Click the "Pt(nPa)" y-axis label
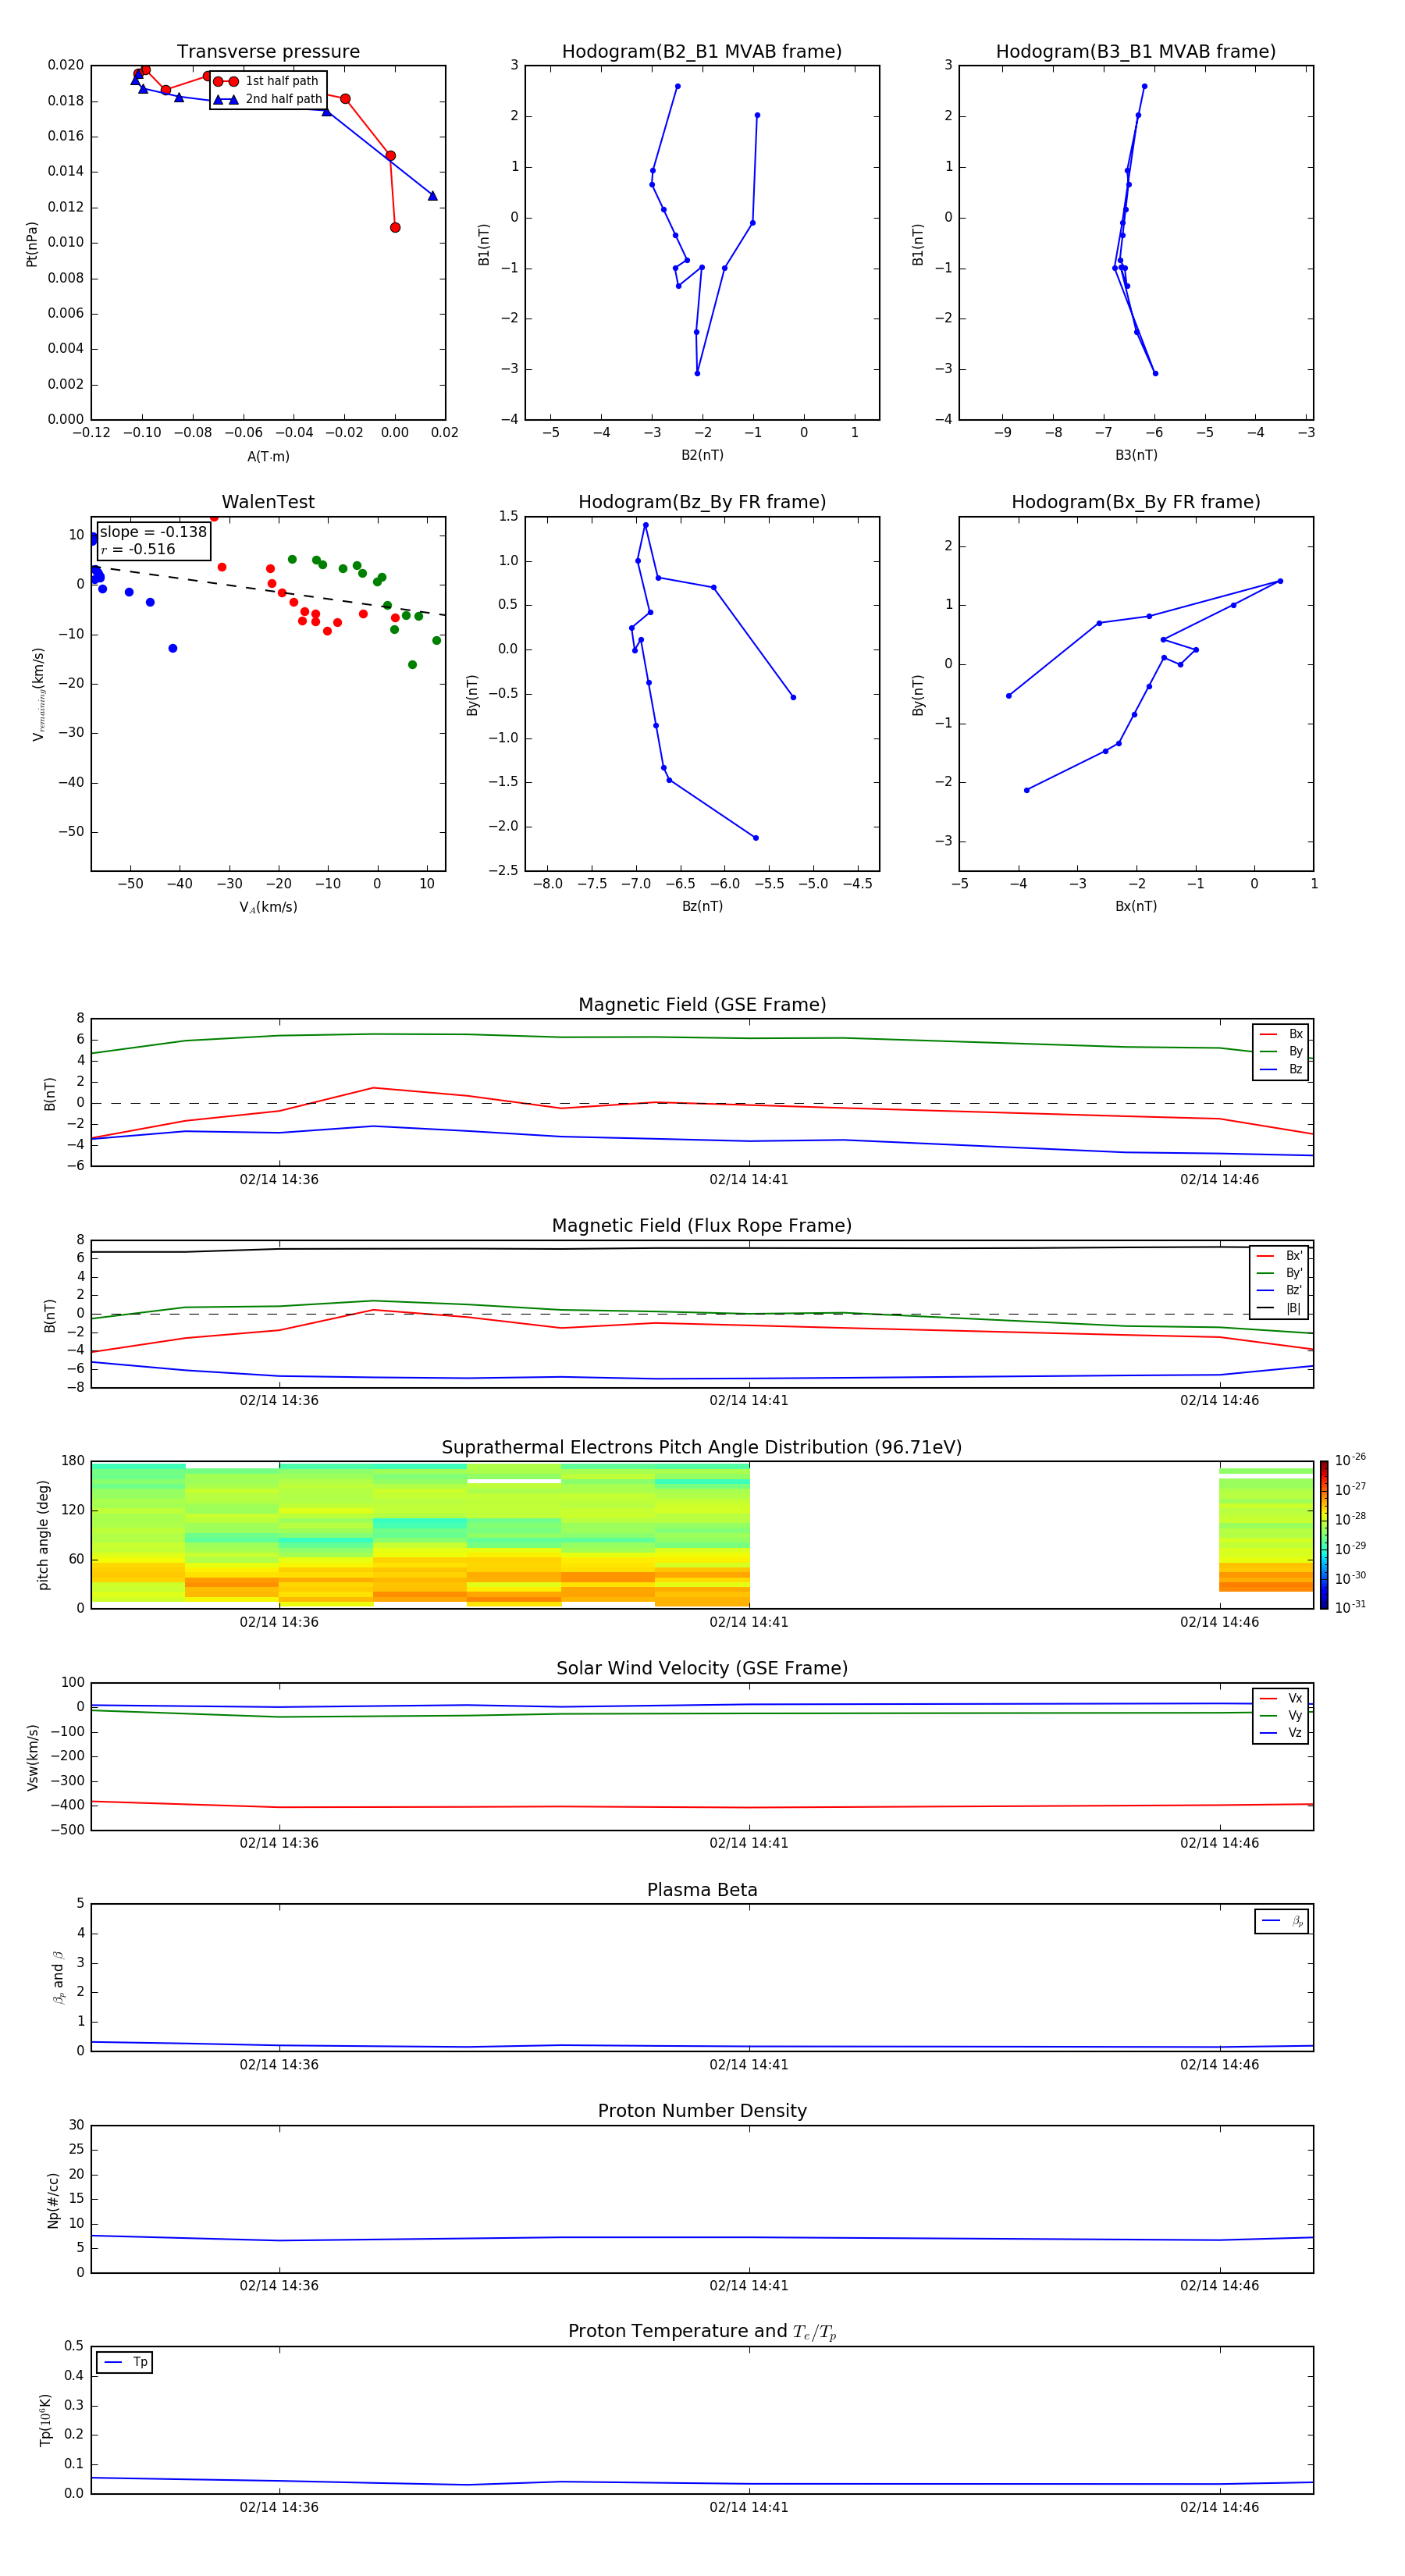1405x2576 pixels. pos(31,244)
